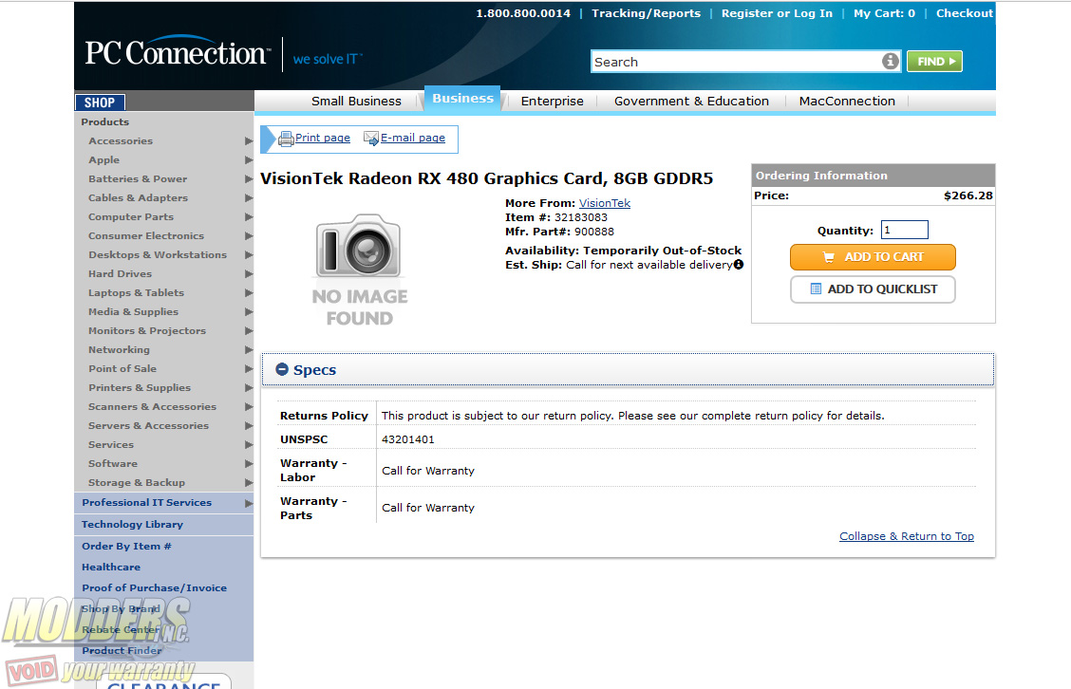1071x689 pixels.
Task: Expand the Consumer Electronics submenu arrow
Action: [x=249, y=236]
